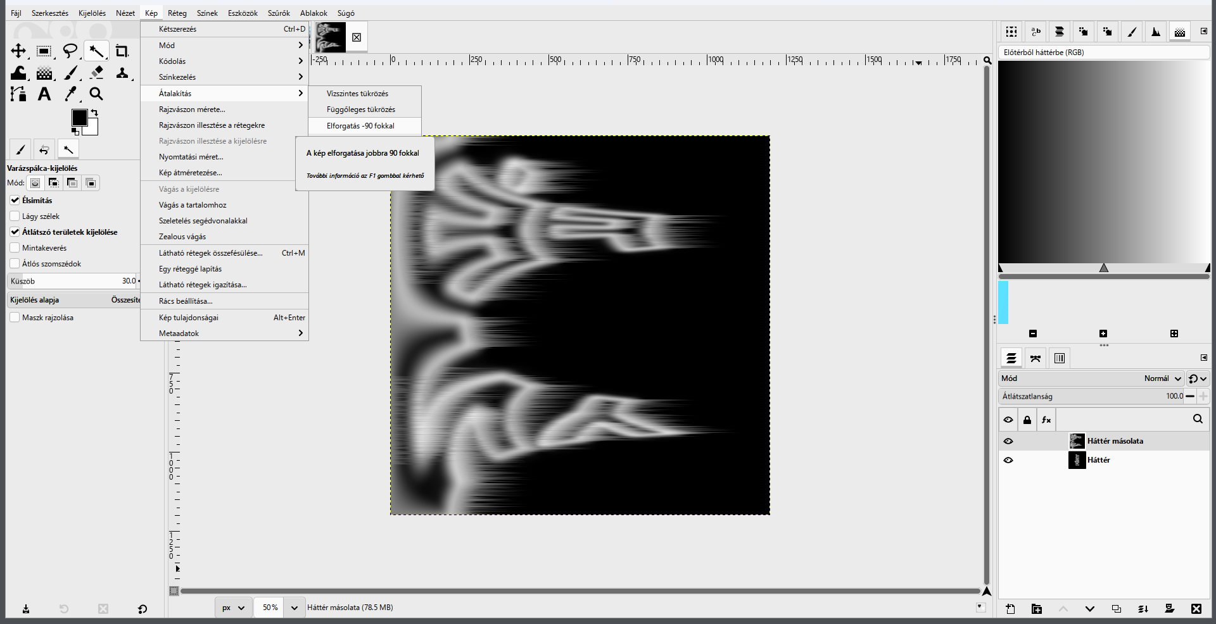This screenshot has height=624, width=1216.
Task: Select the Text tool
Action: (x=44, y=94)
